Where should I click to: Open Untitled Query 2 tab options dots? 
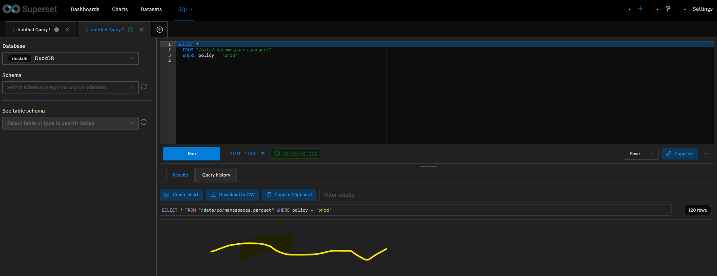[x=87, y=30]
